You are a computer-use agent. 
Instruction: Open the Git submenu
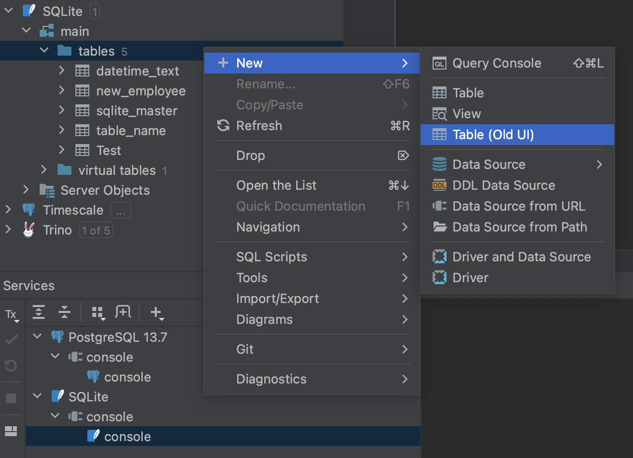click(x=312, y=349)
